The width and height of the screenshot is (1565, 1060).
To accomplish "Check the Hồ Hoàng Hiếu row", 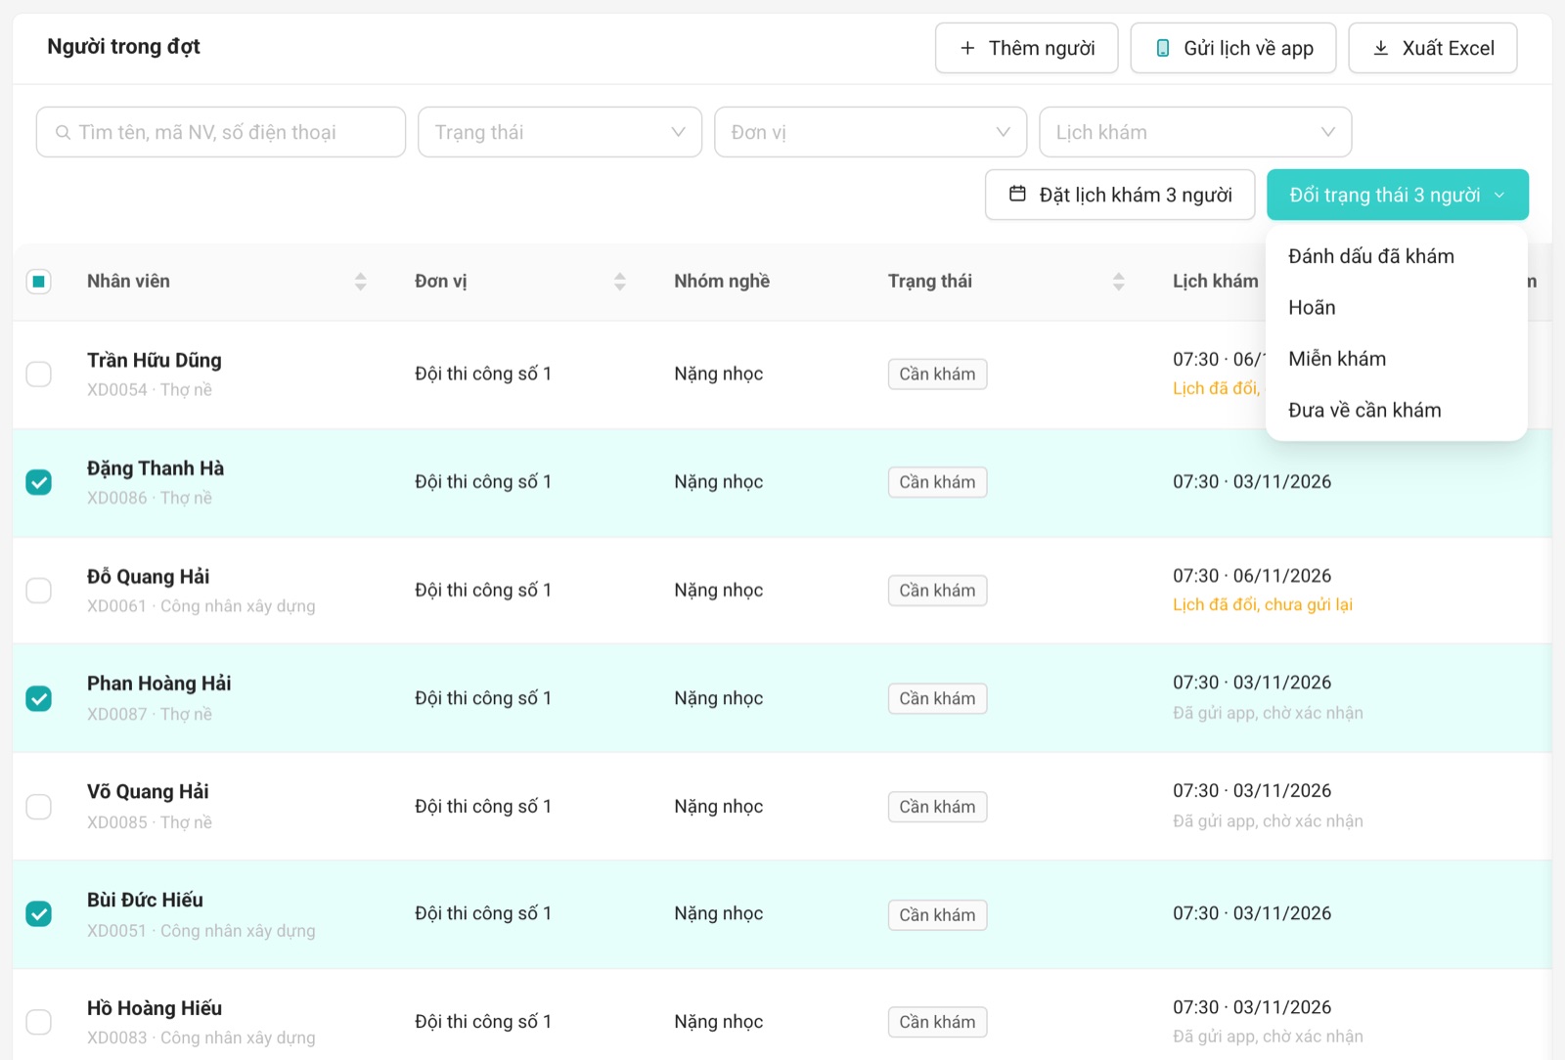I will tap(38, 1022).
